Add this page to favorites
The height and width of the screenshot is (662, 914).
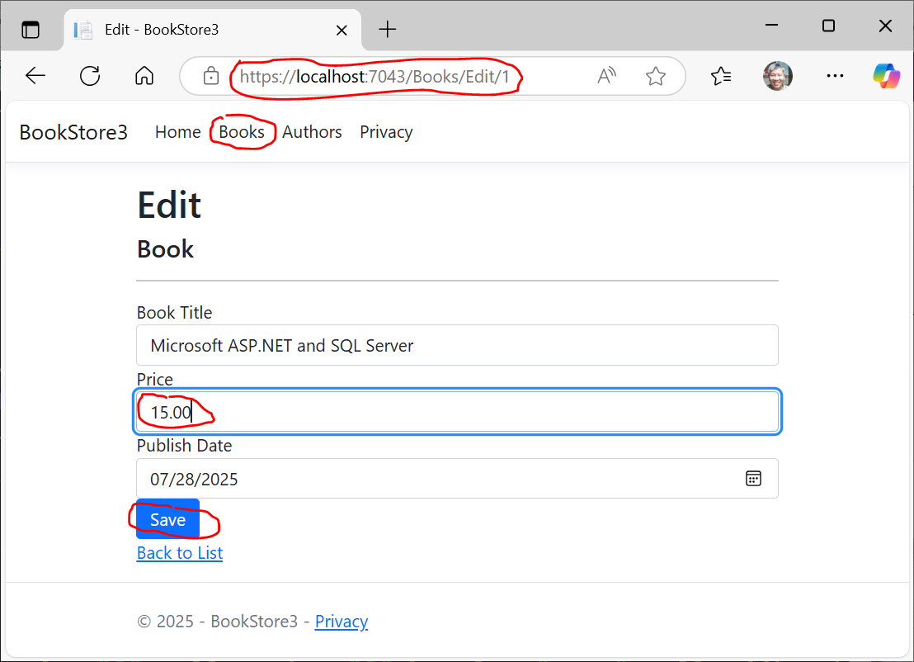click(x=655, y=76)
